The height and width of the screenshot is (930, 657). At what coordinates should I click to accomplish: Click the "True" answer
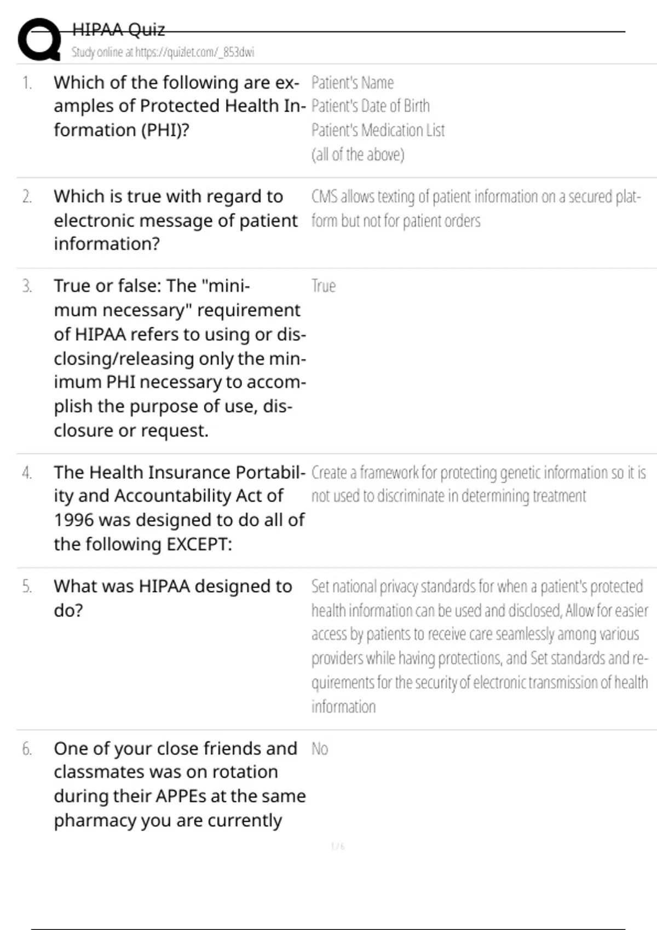click(323, 286)
